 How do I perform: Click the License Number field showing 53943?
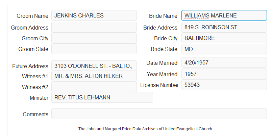pyautogui.click(x=224, y=85)
